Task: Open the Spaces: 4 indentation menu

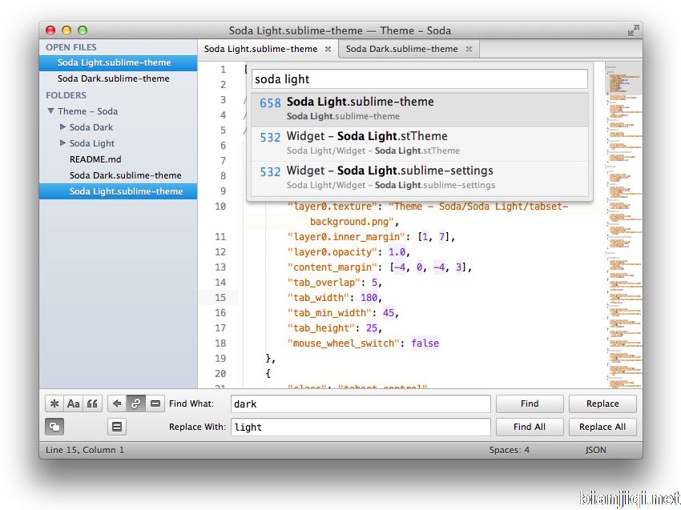Action: coord(509,450)
